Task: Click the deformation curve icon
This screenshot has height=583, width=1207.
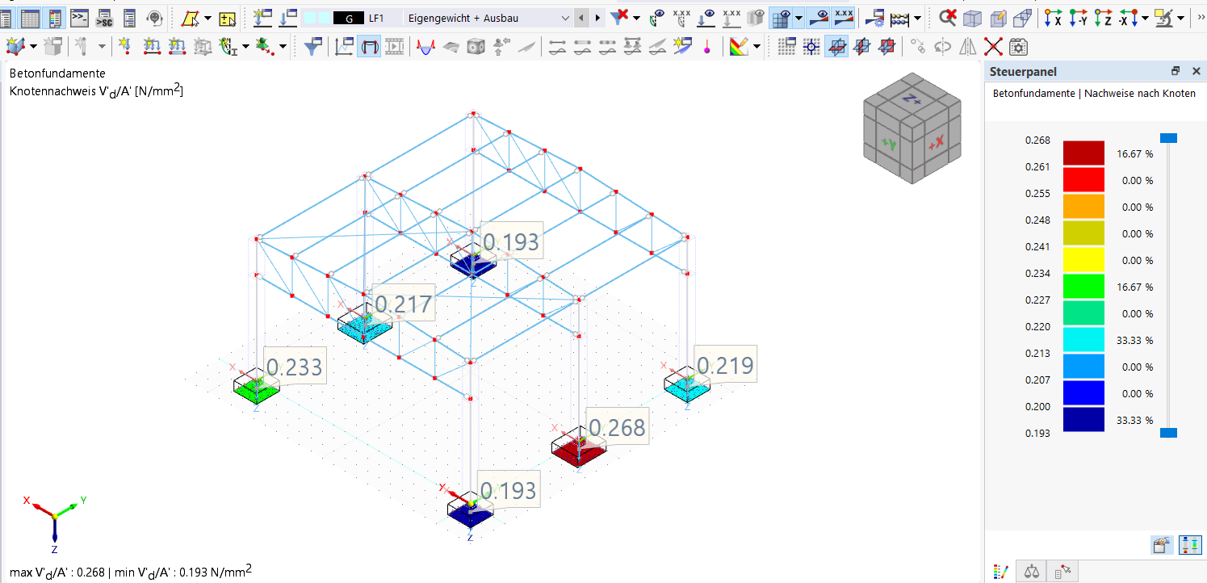Action: tap(425, 47)
